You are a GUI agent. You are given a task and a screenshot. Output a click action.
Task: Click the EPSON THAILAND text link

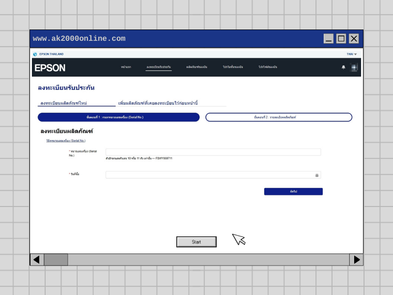click(x=52, y=54)
